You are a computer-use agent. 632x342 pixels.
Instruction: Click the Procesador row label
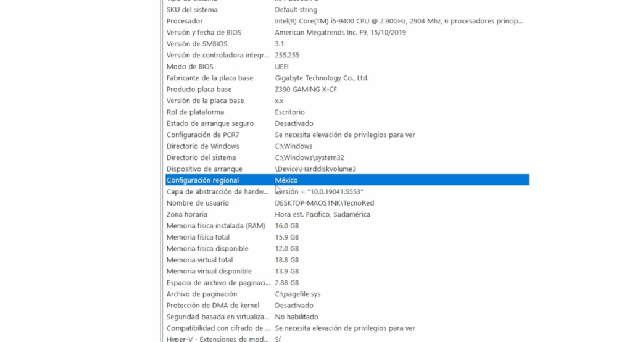(x=185, y=21)
